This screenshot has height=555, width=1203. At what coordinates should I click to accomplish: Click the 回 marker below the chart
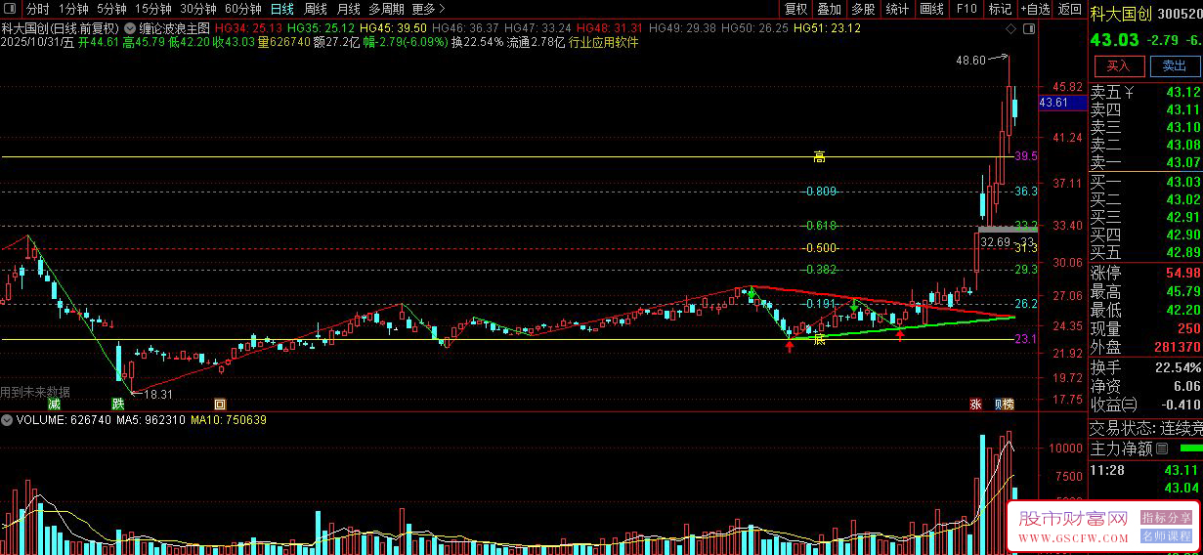point(220,404)
